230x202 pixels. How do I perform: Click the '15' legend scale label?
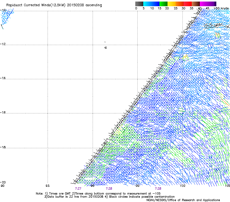coord(159,8)
